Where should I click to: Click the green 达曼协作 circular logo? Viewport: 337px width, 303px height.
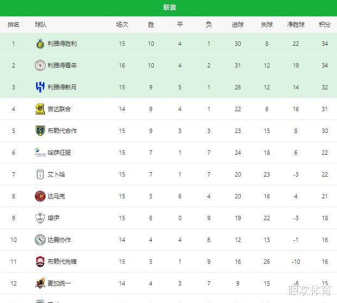(40, 240)
